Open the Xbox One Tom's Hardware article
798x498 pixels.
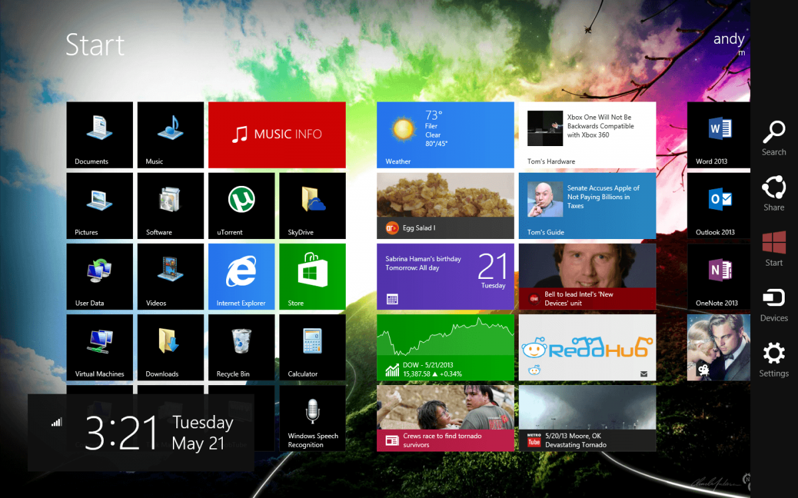[587, 135]
